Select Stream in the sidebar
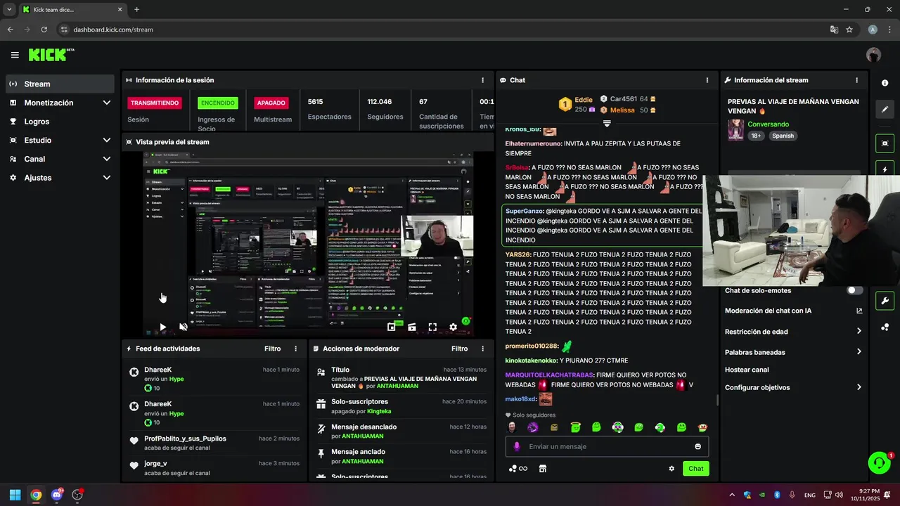Screen dimensions: 900x506 point(60,84)
